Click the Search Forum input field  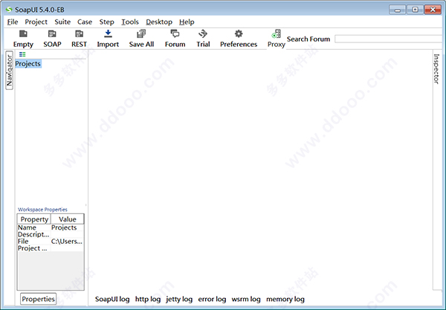(x=390, y=39)
